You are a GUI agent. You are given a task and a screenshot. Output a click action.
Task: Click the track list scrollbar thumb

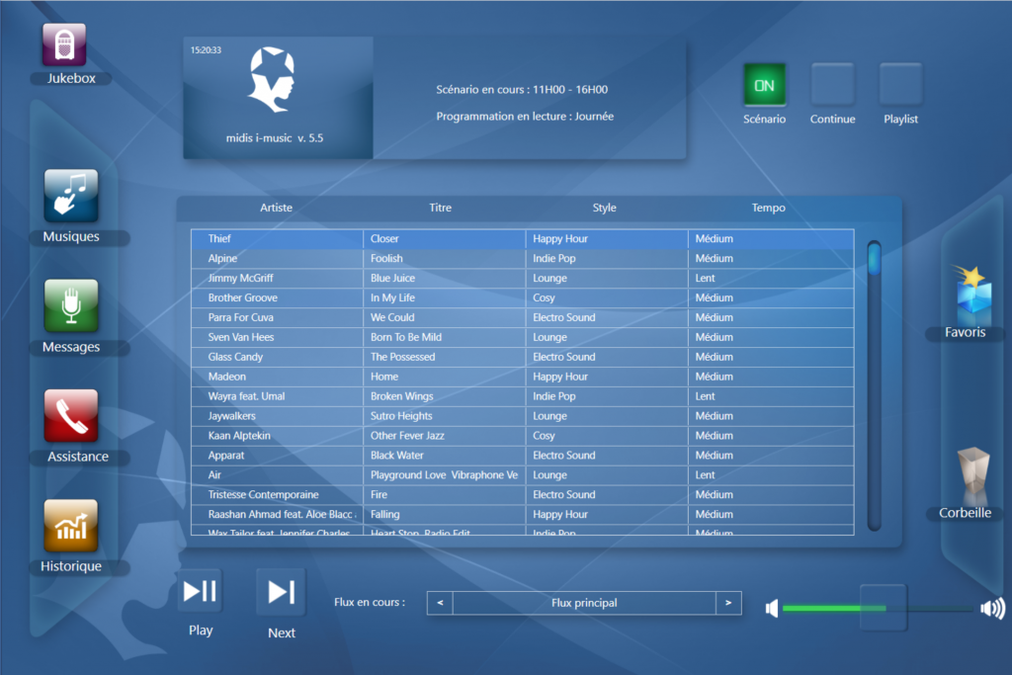pos(875,259)
